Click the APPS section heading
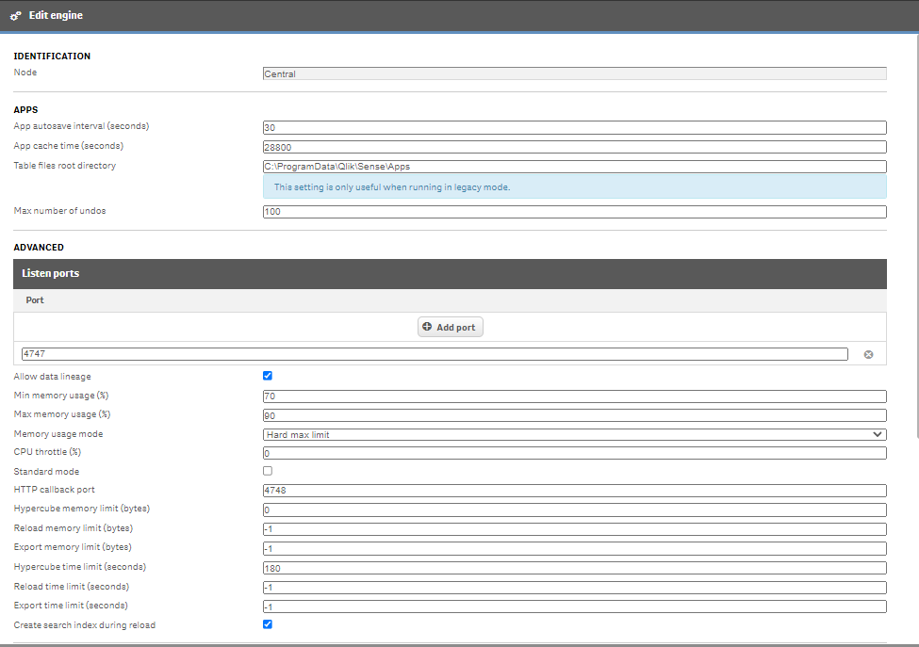Screen dimensions: 919x647 point(25,110)
